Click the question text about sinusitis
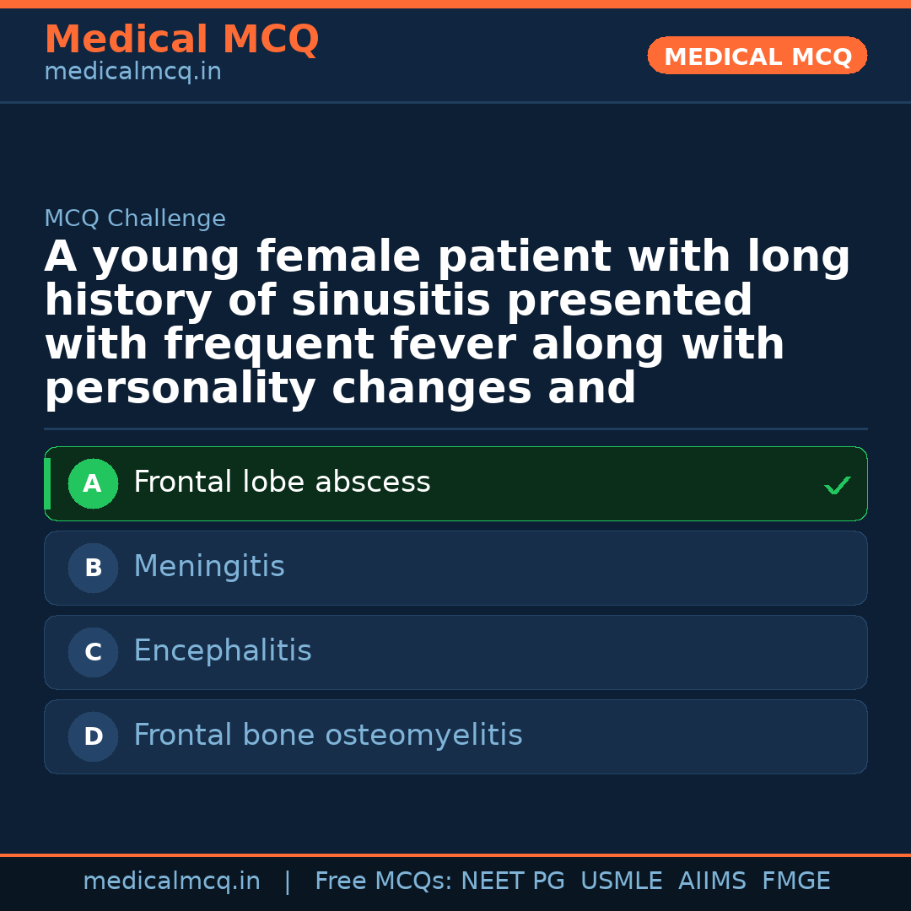 point(447,323)
